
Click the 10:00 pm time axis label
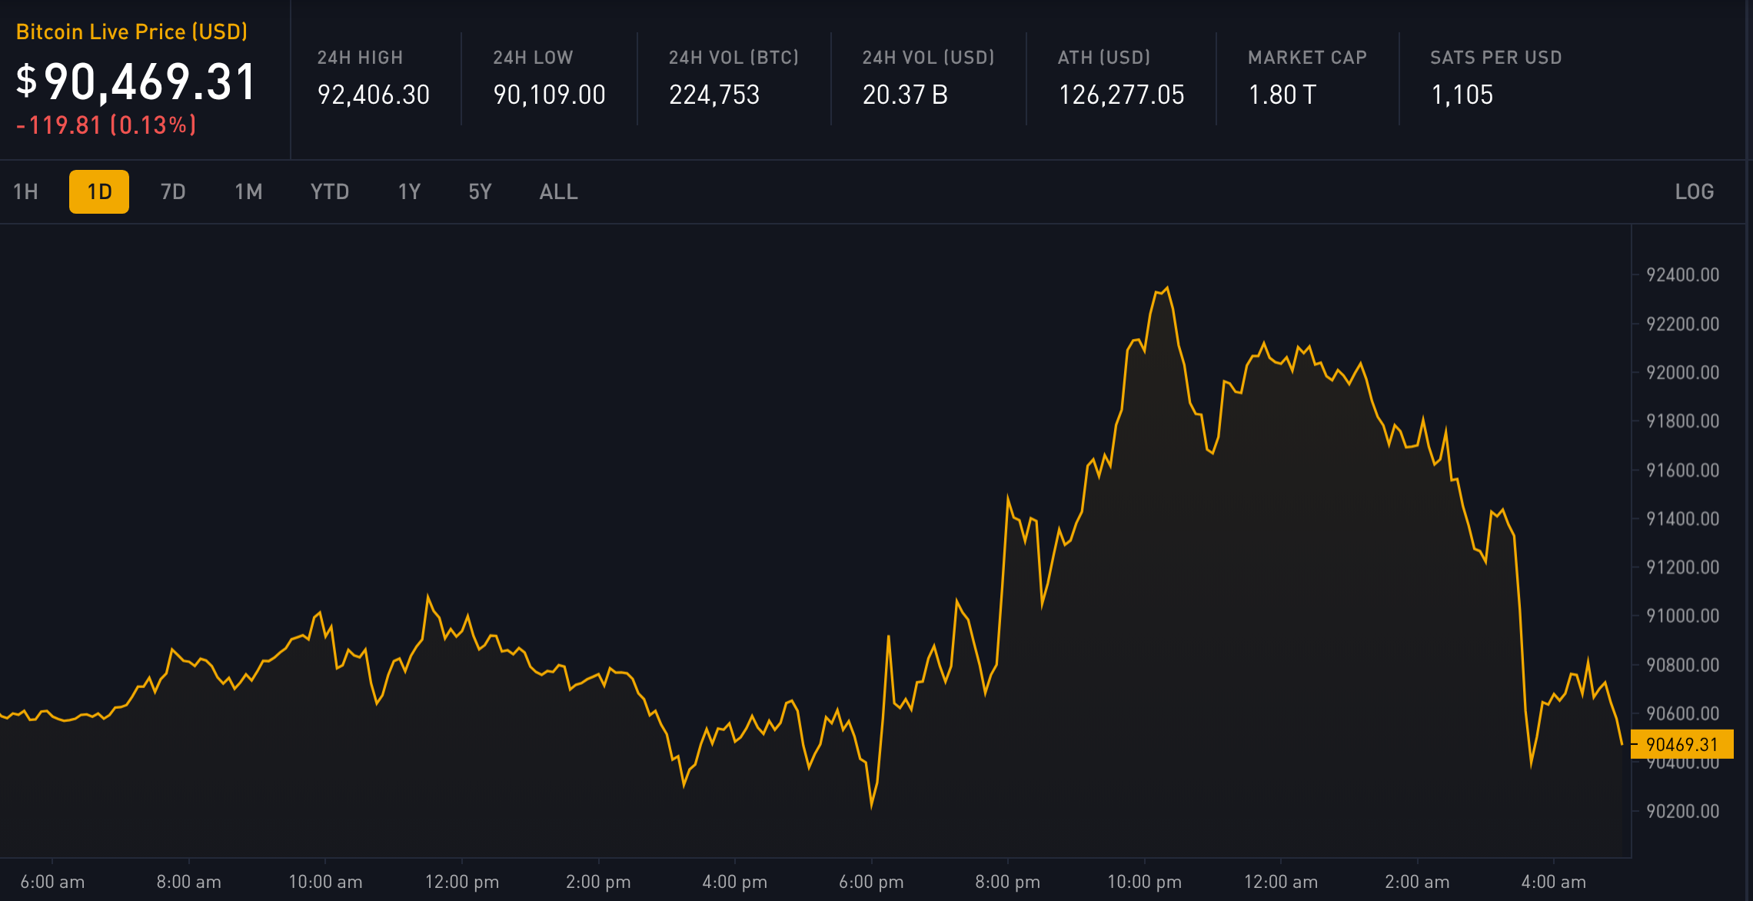(1144, 882)
